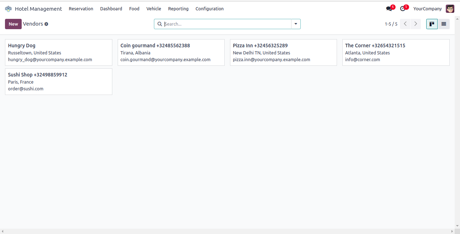460x234 pixels.
Task: Click the horizontal scrollbar right arrow
Action: coord(452,232)
